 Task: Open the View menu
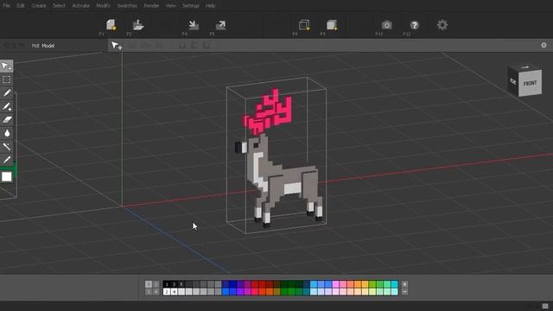pyautogui.click(x=171, y=6)
